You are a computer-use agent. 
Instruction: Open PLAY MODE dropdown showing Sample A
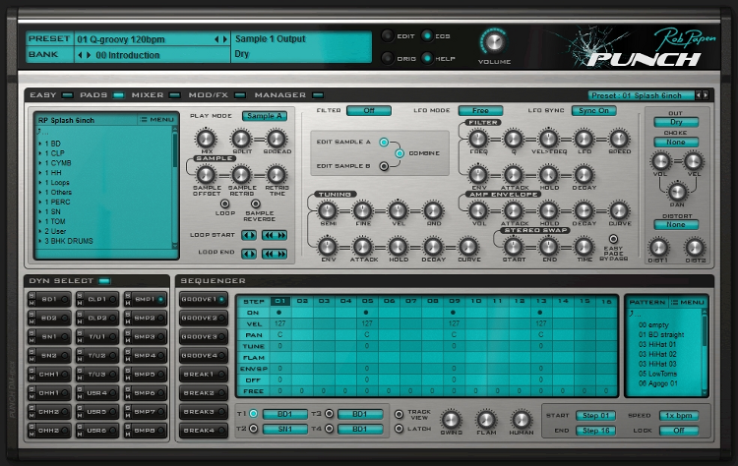(x=265, y=116)
